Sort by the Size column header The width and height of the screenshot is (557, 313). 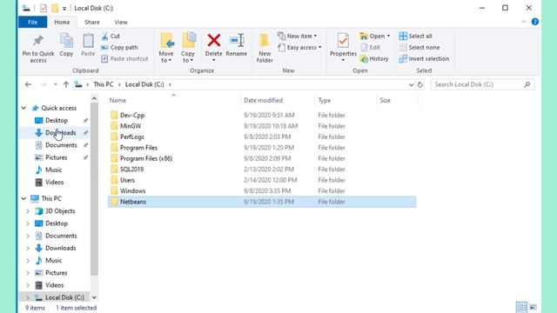(397, 101)
